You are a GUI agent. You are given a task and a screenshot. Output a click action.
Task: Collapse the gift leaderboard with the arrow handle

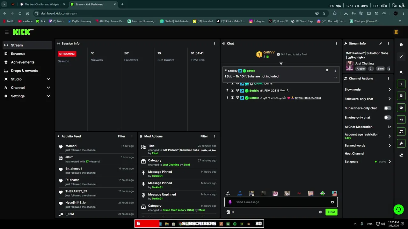(281, 63)
